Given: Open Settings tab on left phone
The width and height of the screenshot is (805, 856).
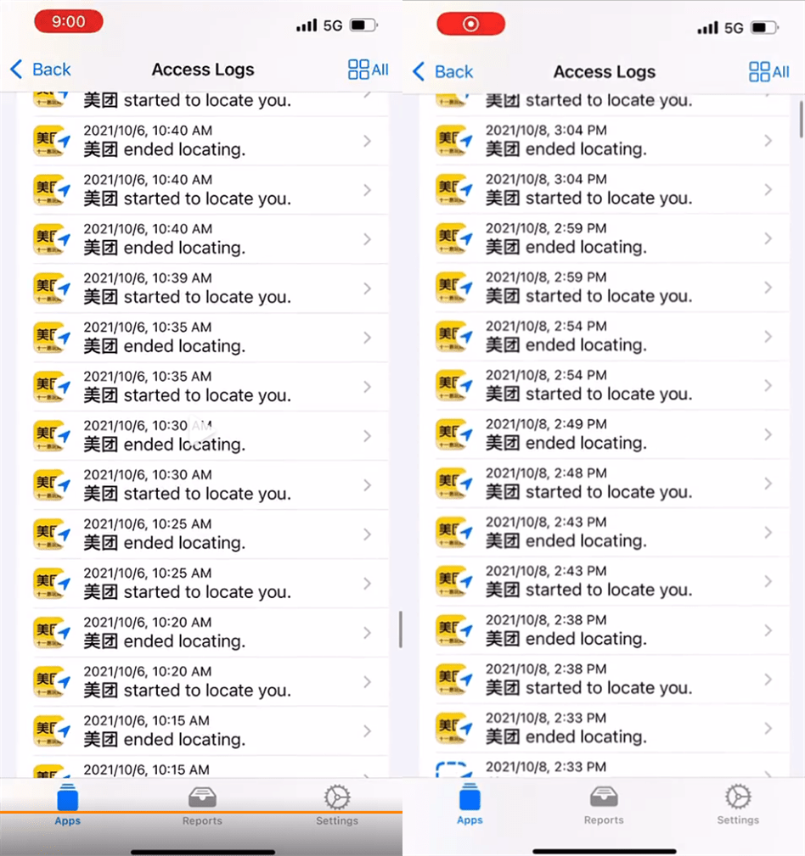Looking at the screenshot, I should (336, 806).
